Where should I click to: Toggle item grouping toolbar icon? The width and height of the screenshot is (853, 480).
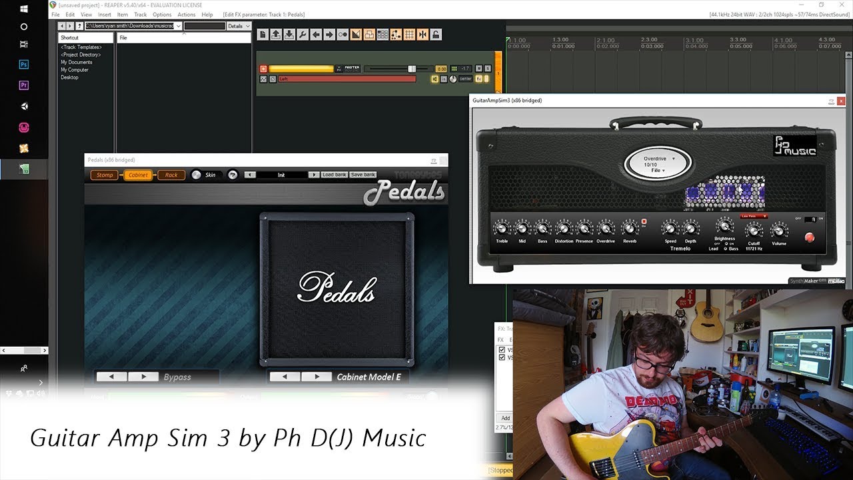point(369,35)
